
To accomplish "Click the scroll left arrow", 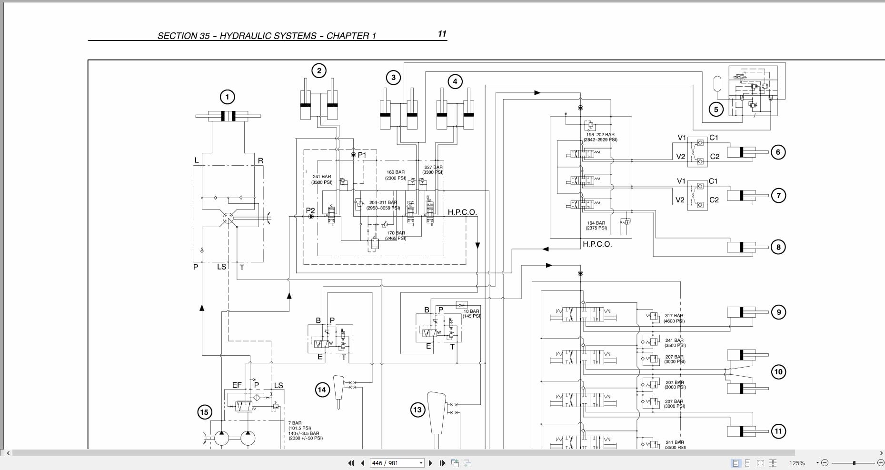I will [8, 453].
